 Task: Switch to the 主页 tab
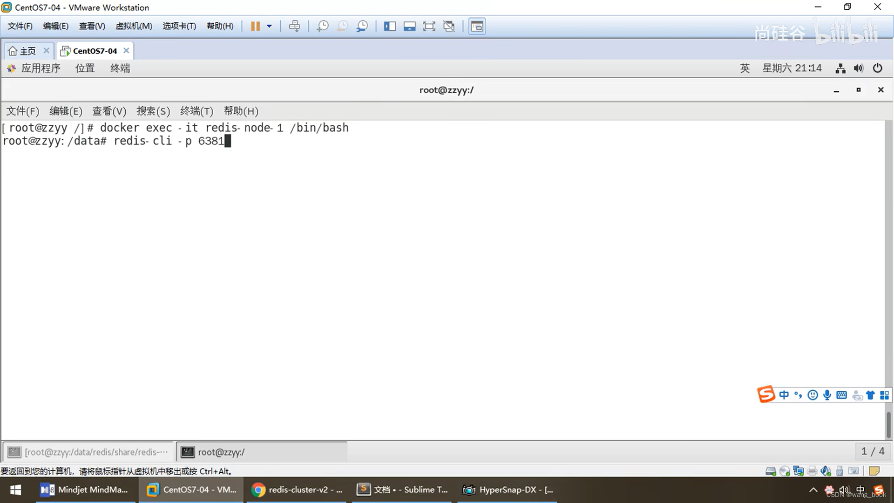(x=22, y=51)
